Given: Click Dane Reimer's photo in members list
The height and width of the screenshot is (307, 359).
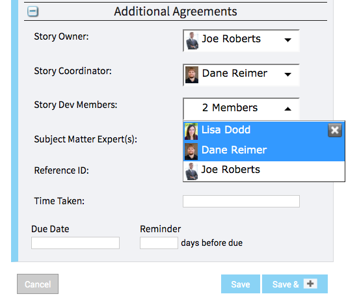Looking at the screenshot, I should pos(191,152).
